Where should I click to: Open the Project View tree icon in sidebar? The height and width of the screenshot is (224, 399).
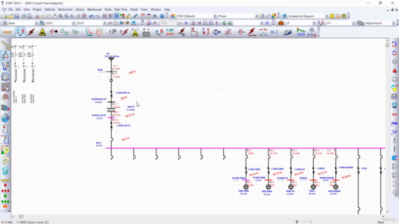pyautogui.click(x=6, y=45)
